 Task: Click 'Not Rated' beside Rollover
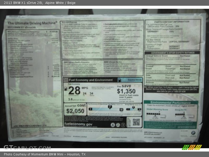(x=184, y=82)
